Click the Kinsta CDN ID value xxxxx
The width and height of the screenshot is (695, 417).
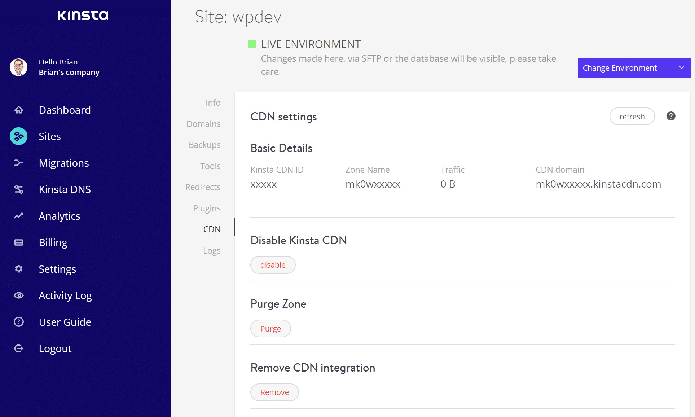pyautogui.click(x=264, y=184)
